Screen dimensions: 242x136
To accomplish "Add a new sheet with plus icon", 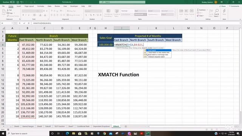I will [126, 126].
